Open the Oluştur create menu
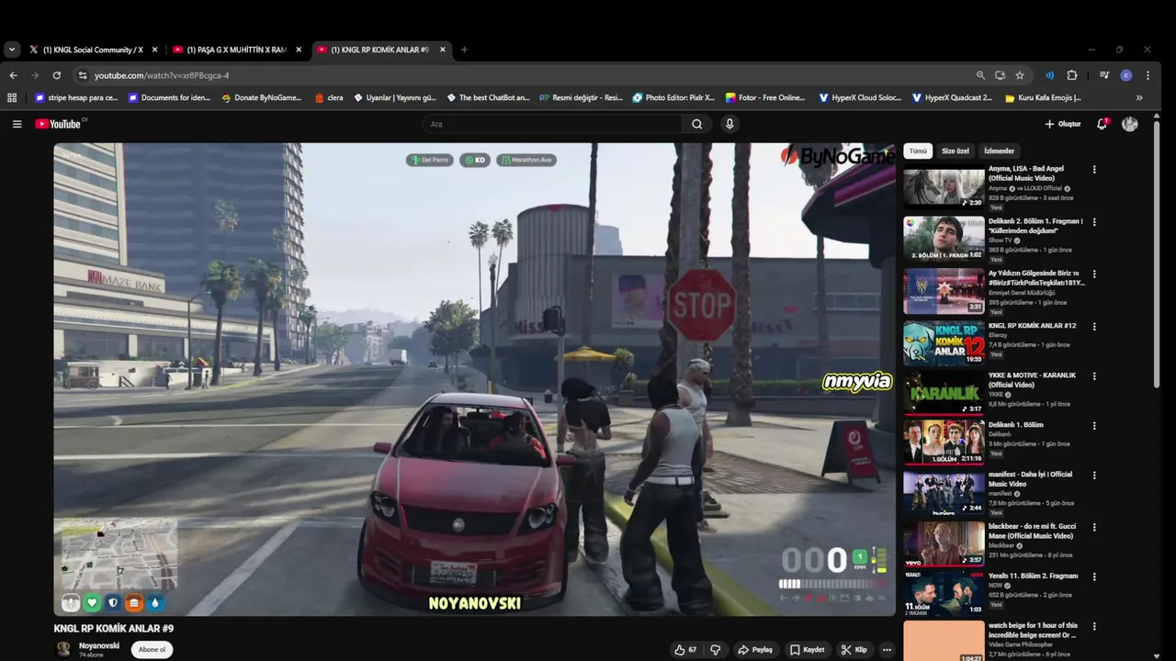The image size is (1176, 661). (x=1063, y=124)
